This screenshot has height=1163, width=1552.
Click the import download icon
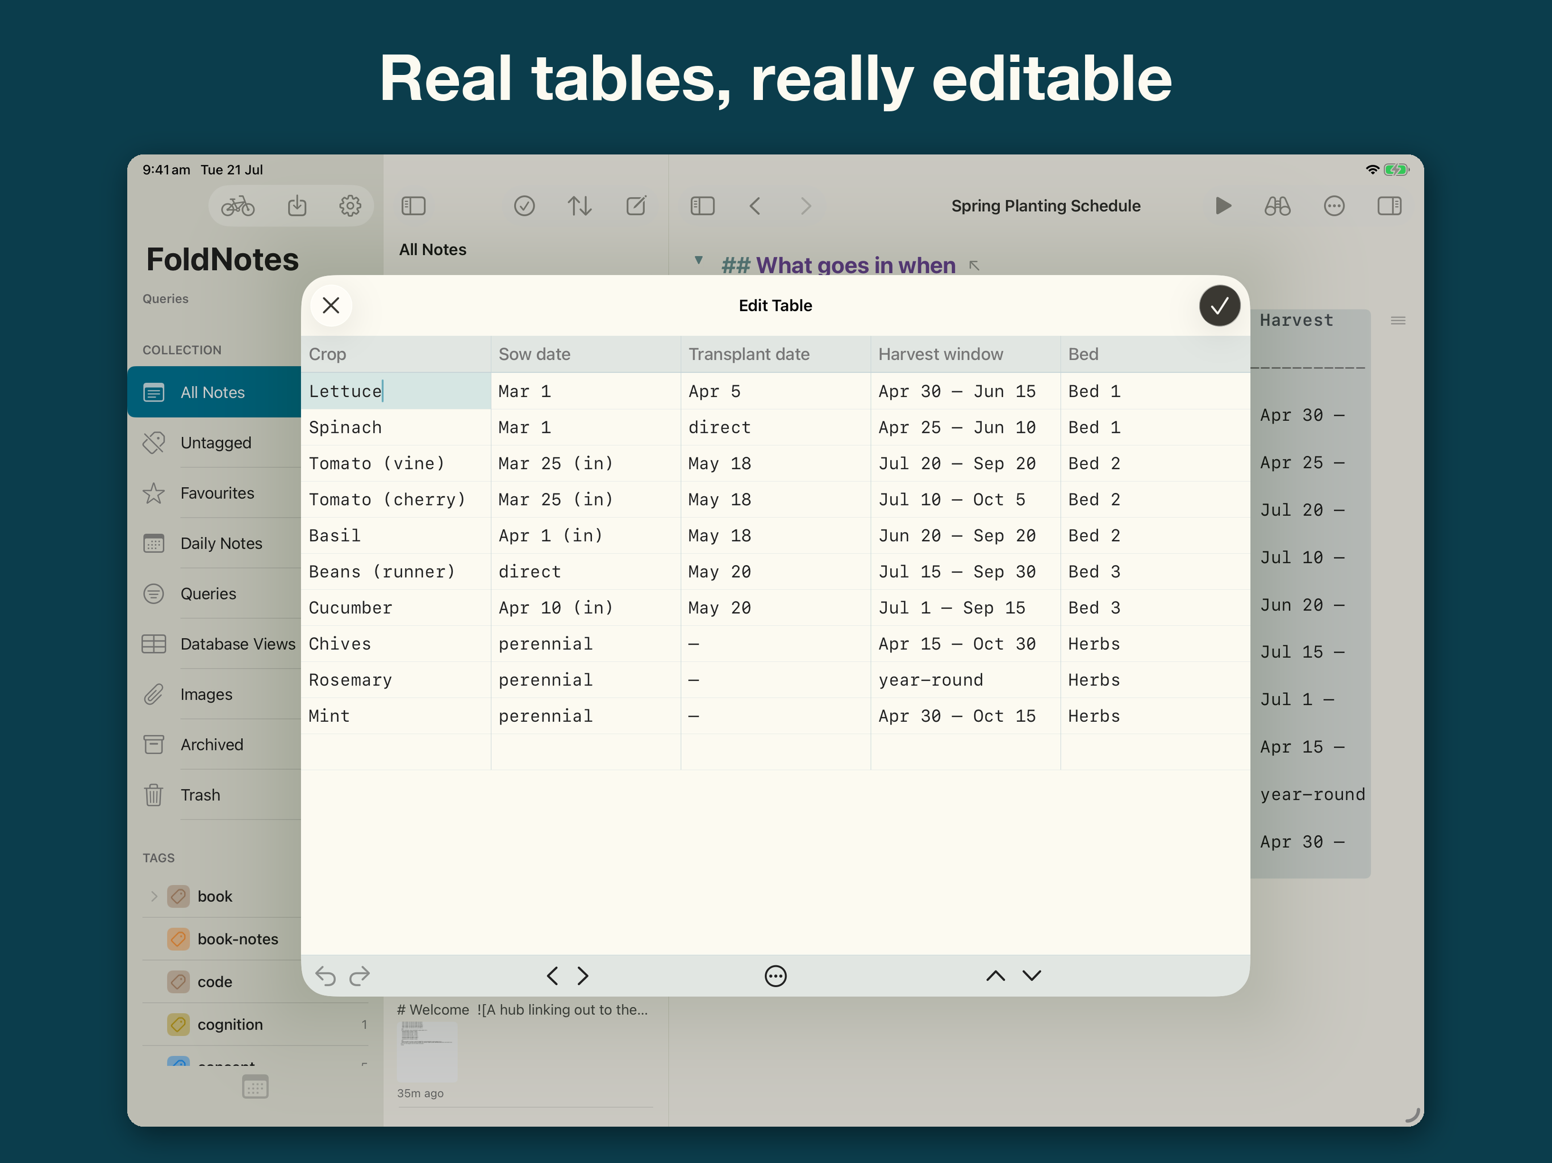(297, 206)
